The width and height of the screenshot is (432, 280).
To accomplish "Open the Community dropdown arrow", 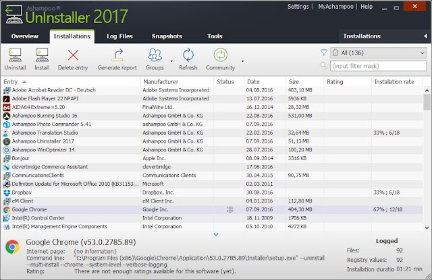I will (243, 61).
